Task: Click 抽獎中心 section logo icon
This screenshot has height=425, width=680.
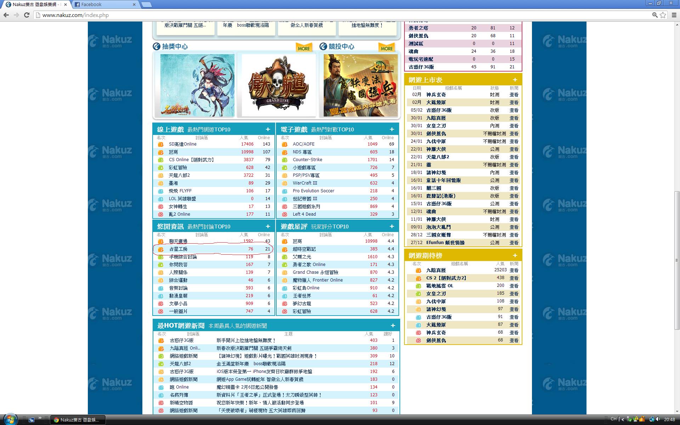Action: coord(157,46)
